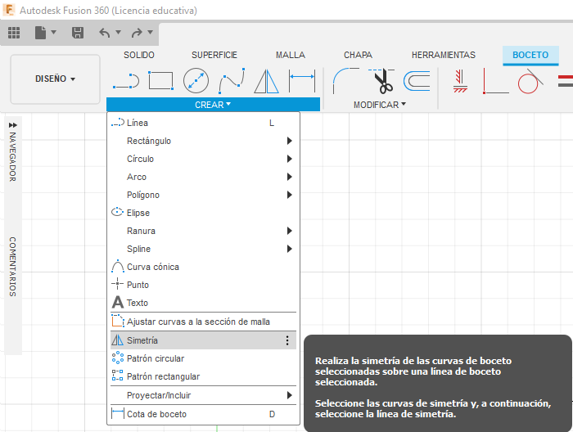This screenshot has height=432, width=573.
Task: Open the NAVEGADOR side panel label
Action: point(13,157)
